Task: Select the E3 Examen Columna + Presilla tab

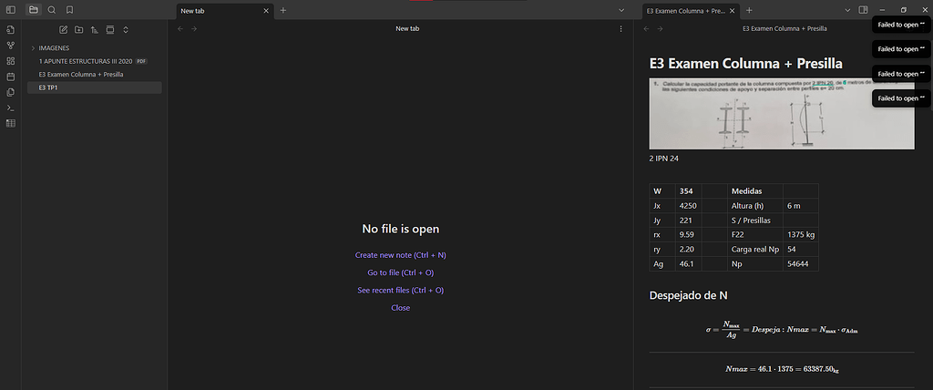Action: tap(683, 10)
